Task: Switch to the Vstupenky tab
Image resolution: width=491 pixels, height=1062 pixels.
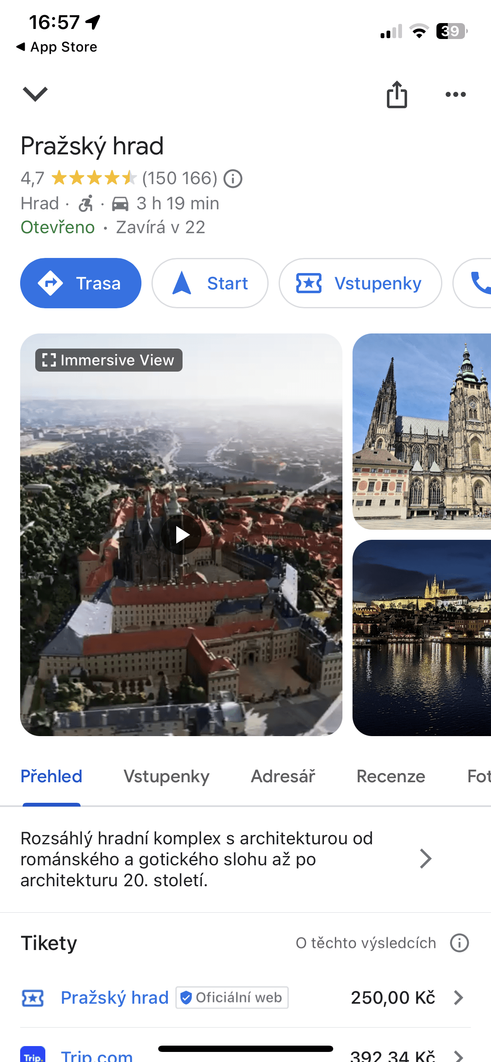Action: 166,776
